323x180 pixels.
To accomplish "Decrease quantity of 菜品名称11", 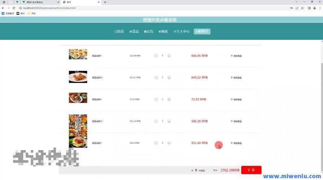I will click(x=156, y=78).
